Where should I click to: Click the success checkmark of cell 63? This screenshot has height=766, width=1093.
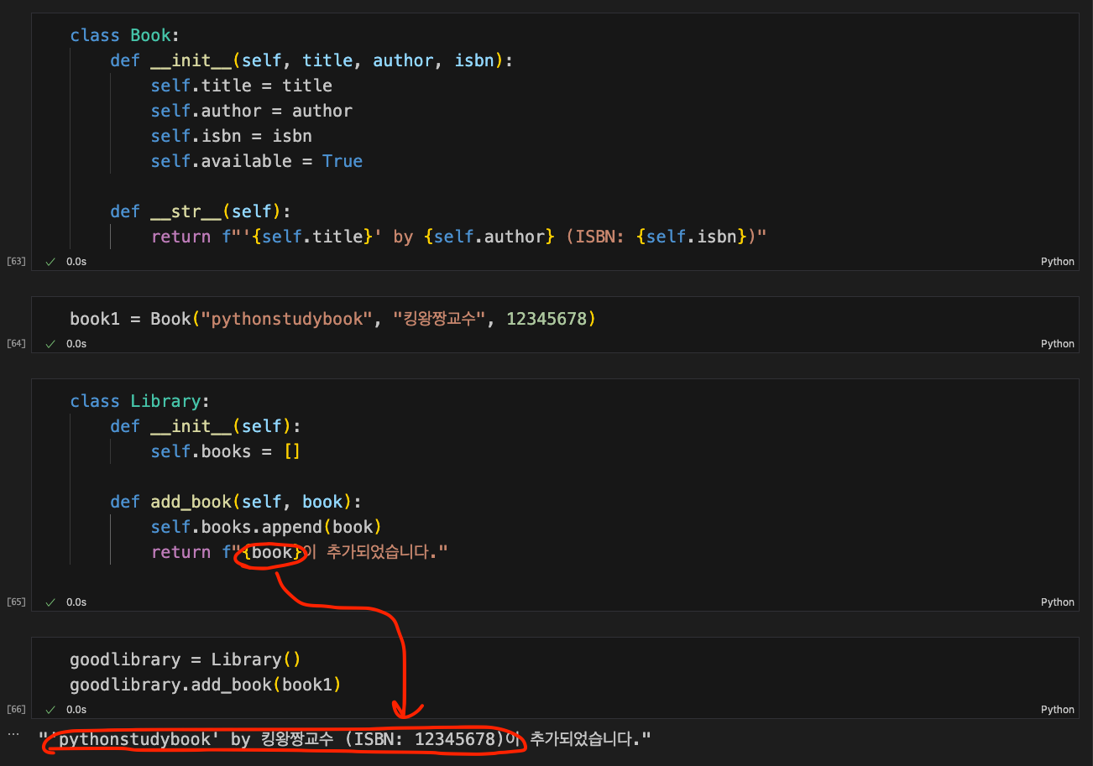click(51, 262)
